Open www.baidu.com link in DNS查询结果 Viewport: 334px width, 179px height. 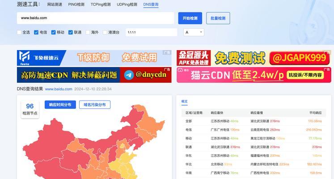point(59,89)
